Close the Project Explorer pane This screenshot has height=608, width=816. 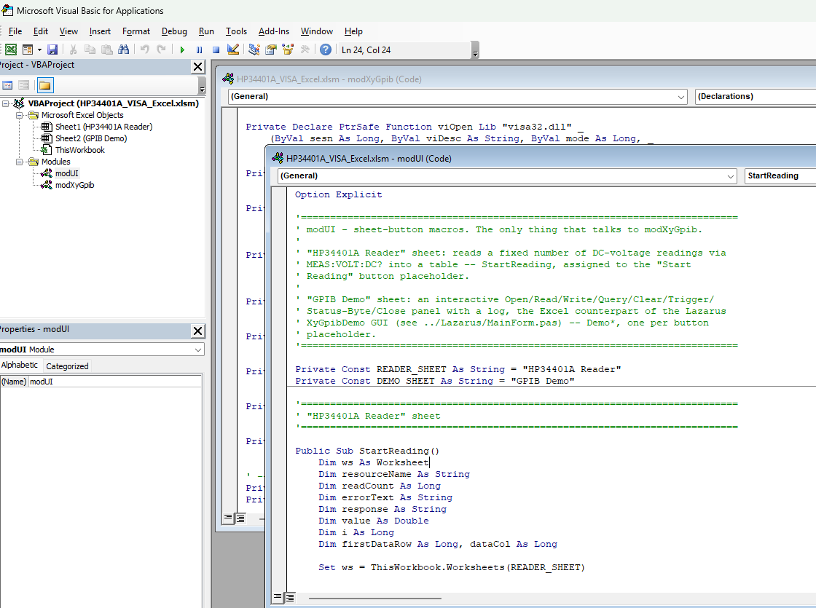click(x=197, y=66)
